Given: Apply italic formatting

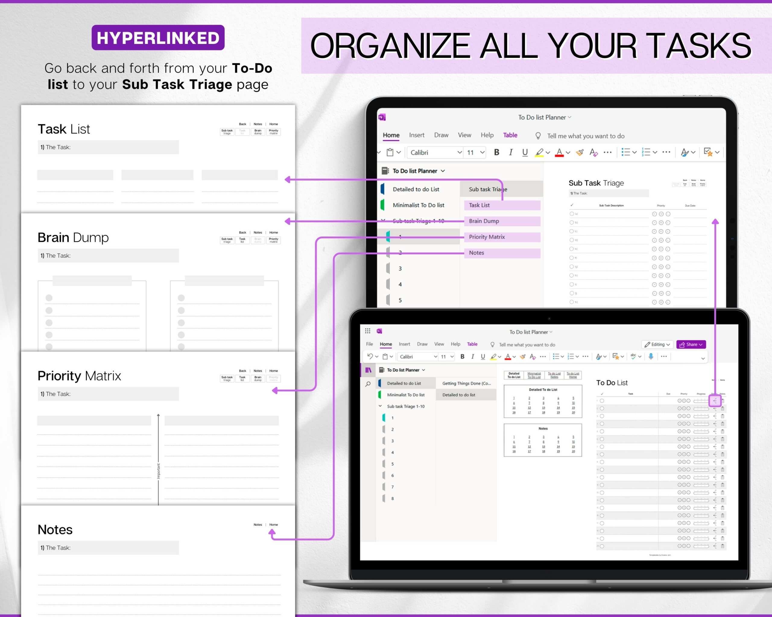Looking at the screenshot, I should (511, 152).
